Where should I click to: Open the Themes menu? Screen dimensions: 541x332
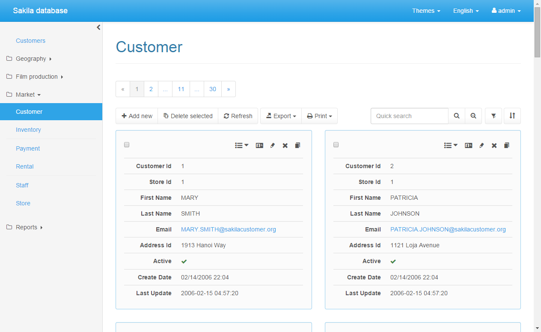coord(426,11)
